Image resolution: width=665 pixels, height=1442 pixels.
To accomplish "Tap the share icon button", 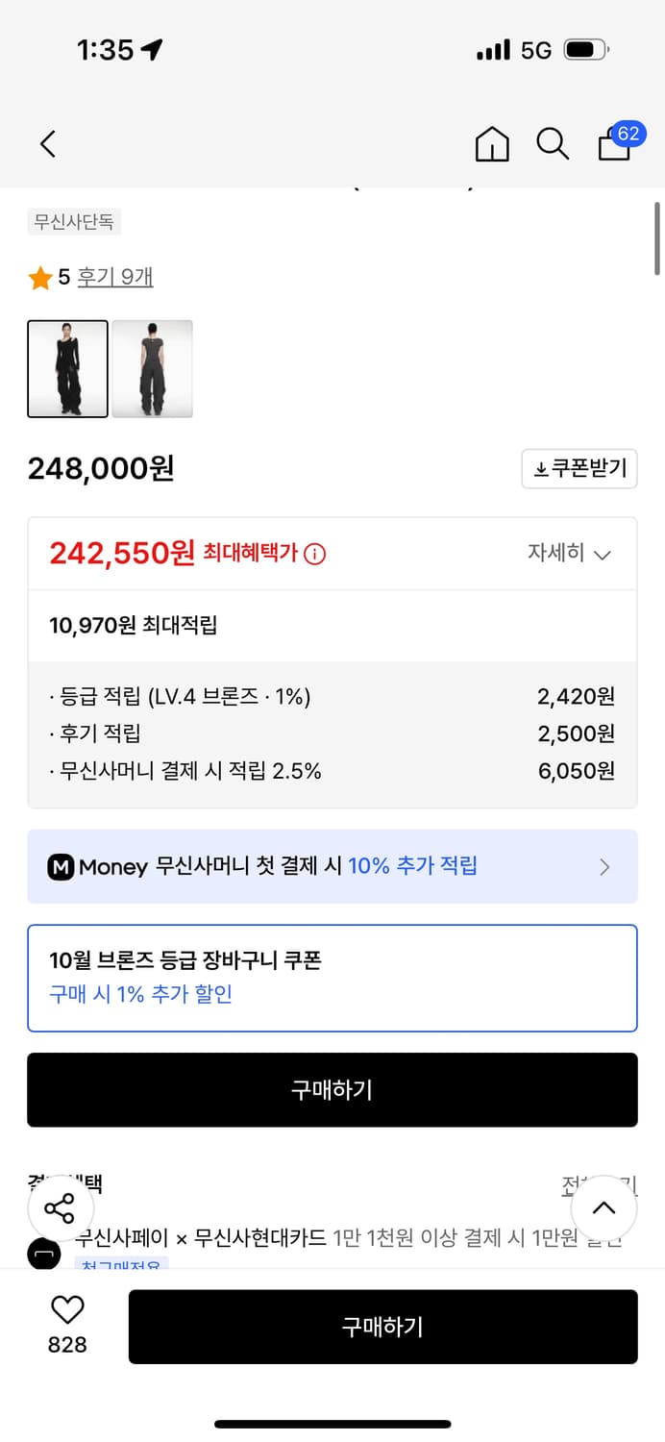I will point(60,1208).
